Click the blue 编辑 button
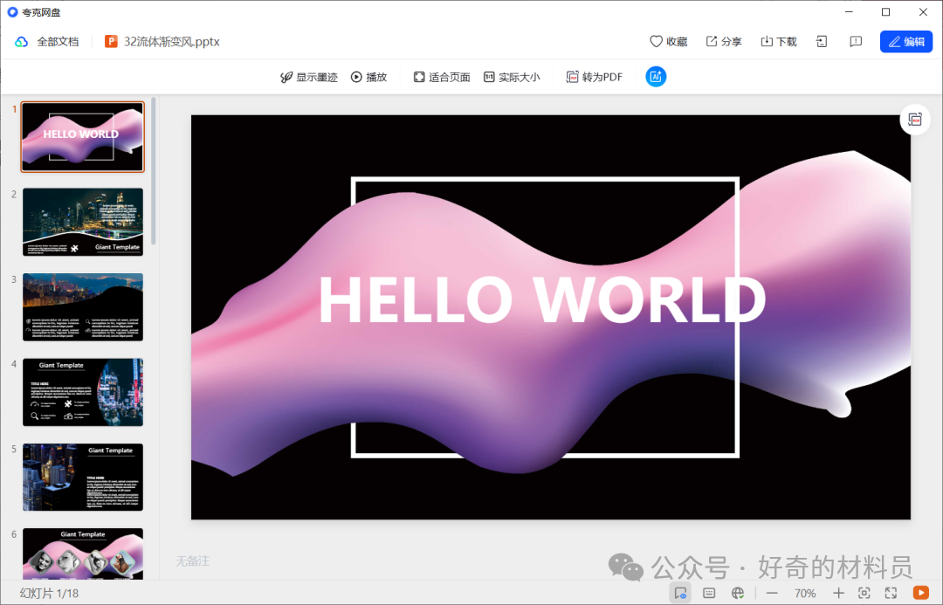This screenshot has width=943, height=605. pos(906,42)
